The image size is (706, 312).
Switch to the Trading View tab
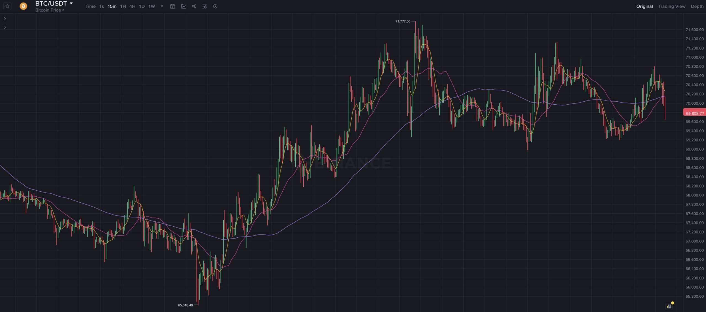(672, 6)
